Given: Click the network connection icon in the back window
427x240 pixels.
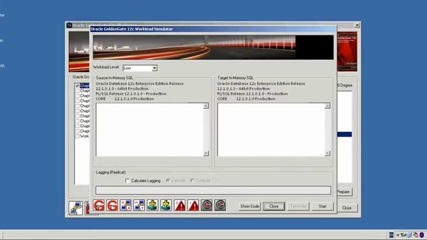Looking at the screenshot, I should point(75,208).
